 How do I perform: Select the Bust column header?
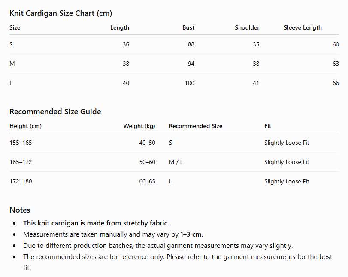[x=188, y=28]
